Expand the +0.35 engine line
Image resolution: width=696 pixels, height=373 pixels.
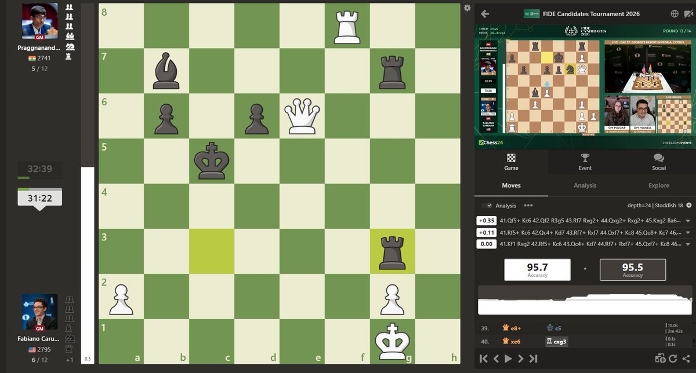687,220
